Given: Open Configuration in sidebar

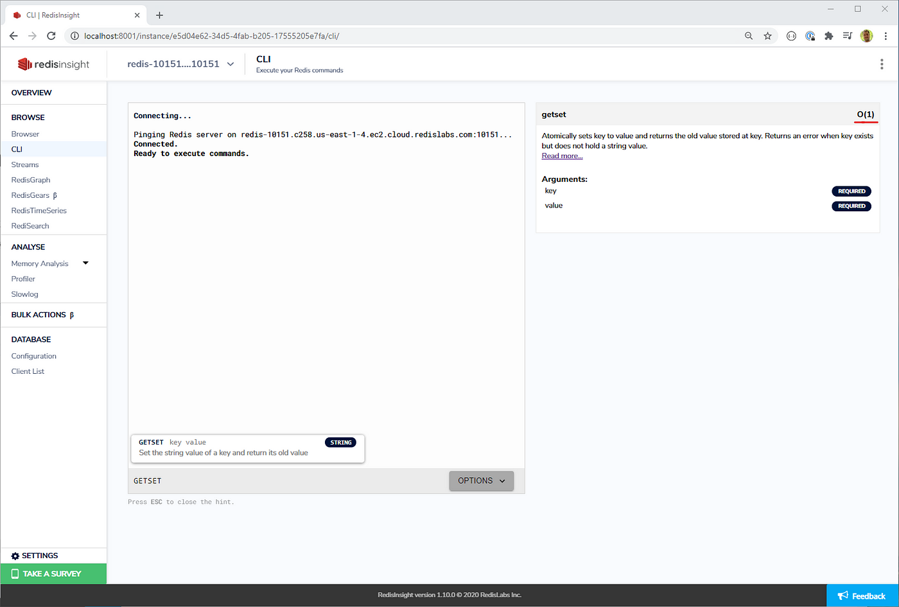Looking at the screenshot, I should [33, 356].
